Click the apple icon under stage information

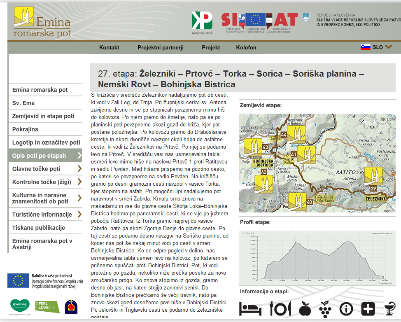point(305,308)
